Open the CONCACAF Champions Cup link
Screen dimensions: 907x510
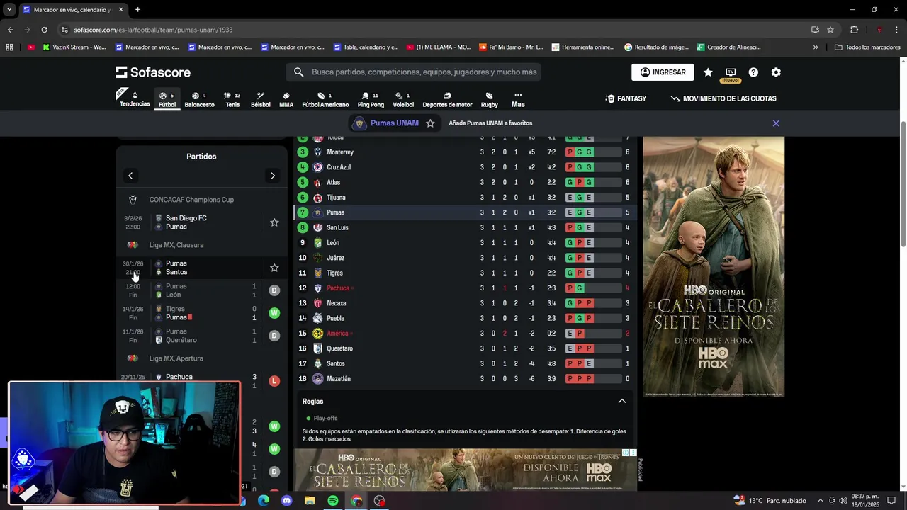pyautogui.click(x=191, y=200)
